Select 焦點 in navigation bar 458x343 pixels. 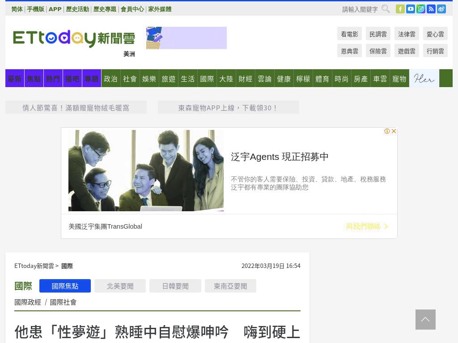tap(34, 79)
